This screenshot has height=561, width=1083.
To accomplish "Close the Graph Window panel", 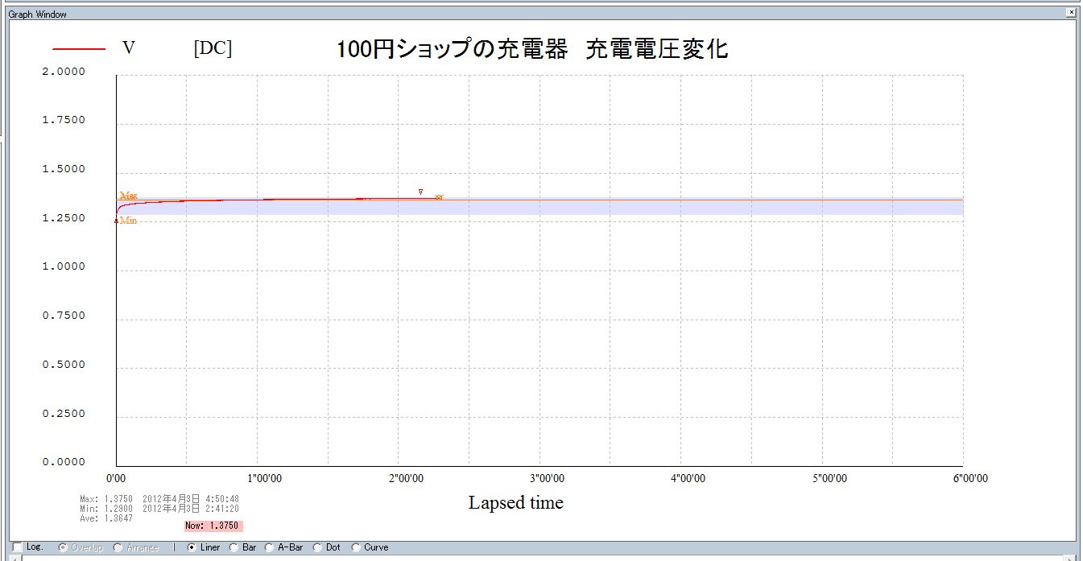I will [1070, 14].
